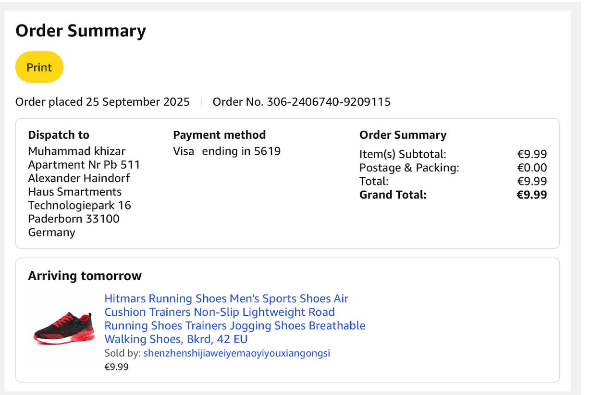Click the Technologiepark 16 address line
The height and width of the screenshot is (395, 615).
coord(79,205)
